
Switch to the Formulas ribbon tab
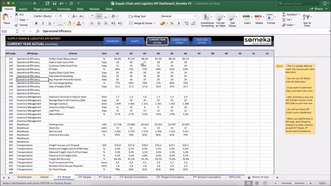tap(64, 9)
